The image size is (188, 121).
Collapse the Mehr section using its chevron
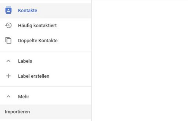8,96
